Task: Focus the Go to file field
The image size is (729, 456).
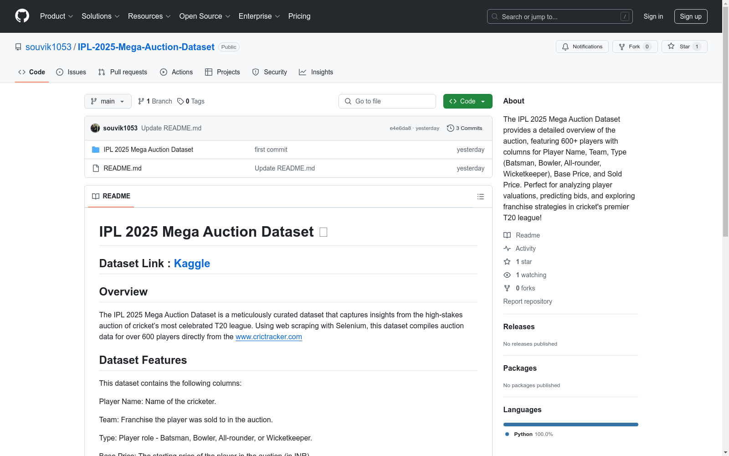Action: coord(387,101)
